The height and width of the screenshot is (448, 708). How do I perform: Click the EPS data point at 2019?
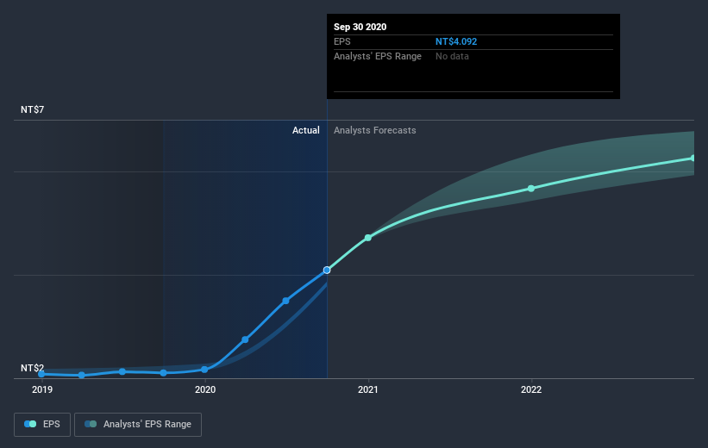tap(41, 374)
